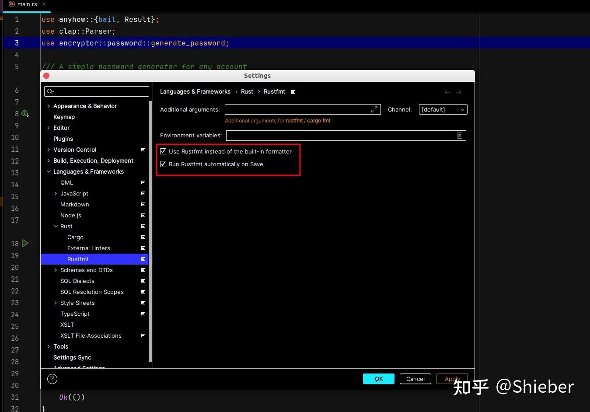This screenshot has height=412, width=590.
Task: Click the magnifier in the settings search field
Action: pyautogui.click(x=50, y=91)
